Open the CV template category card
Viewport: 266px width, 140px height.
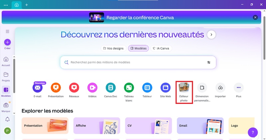click(148, 126)
